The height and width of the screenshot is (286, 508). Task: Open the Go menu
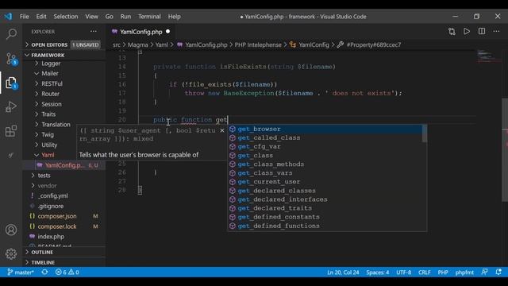click(110, 17)
